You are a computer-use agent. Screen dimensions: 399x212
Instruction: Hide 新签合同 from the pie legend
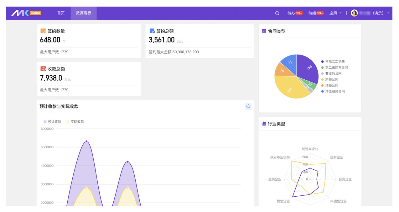pos(331,80)
